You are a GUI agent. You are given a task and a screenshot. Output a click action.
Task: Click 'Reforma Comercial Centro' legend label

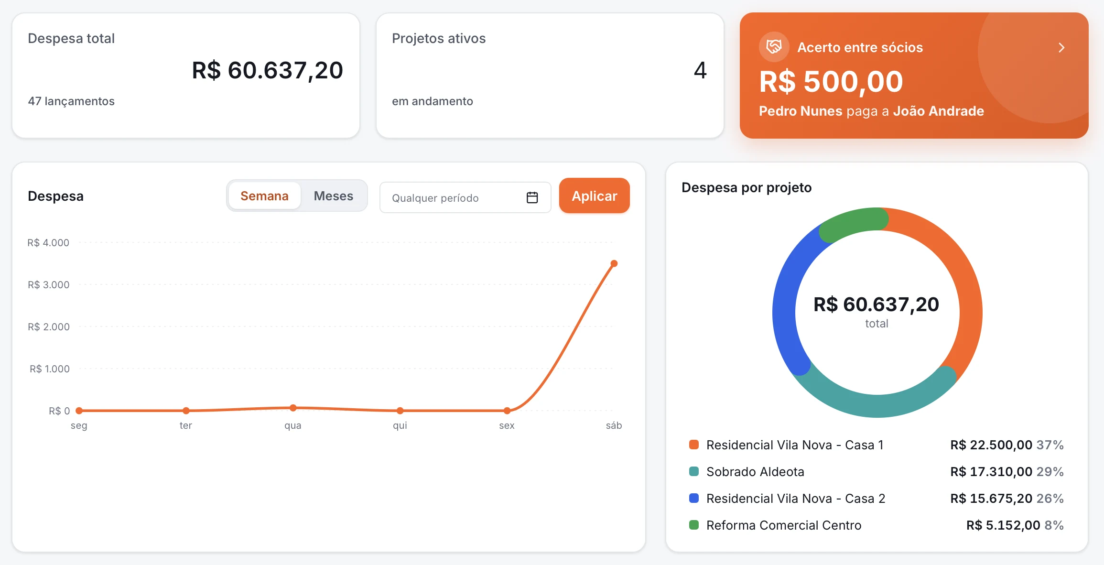point(784,525)
